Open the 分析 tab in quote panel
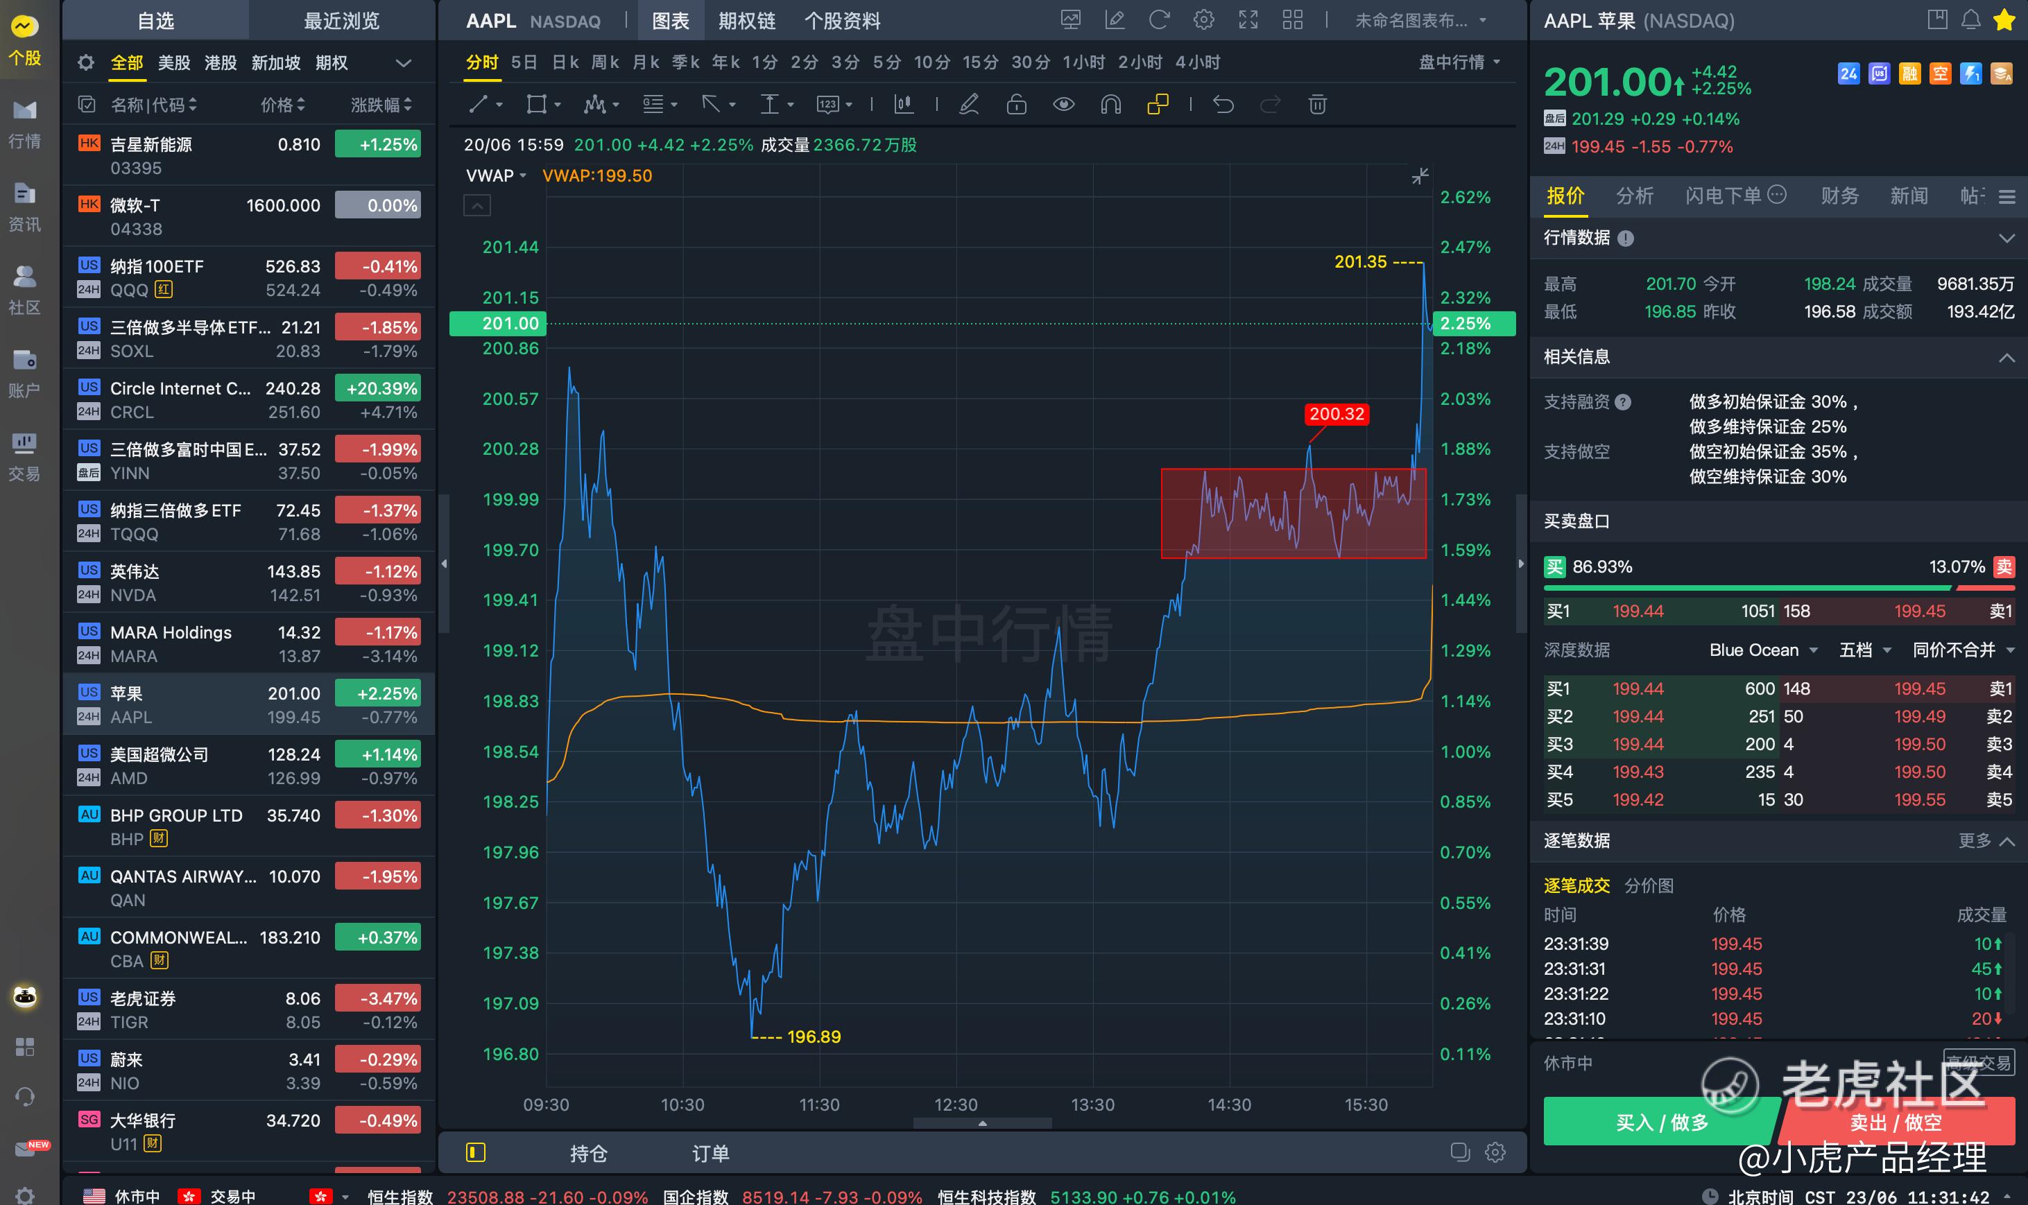 click(1634, 196)
